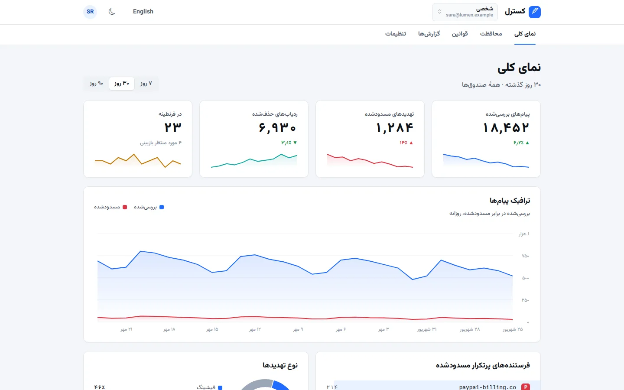Open the تنظیمات tab
This screenshot has width=624, height=390.
click(396, 34)
